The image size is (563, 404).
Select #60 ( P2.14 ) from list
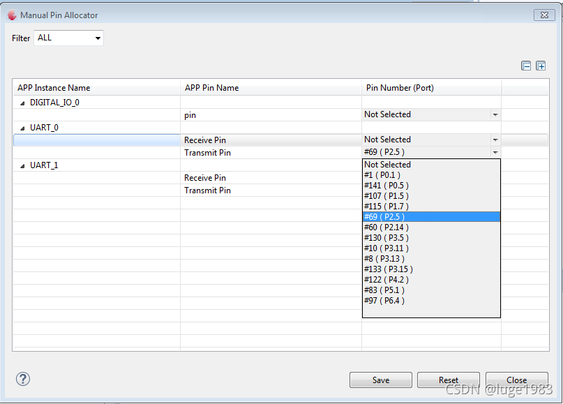pos(431,227)
